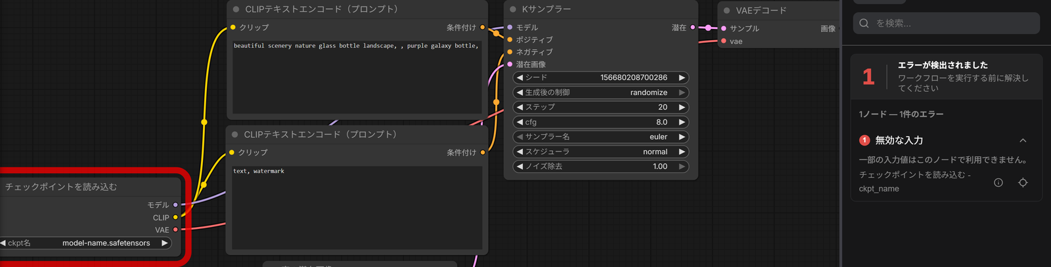Collapse the 無効な入力 error section chevron
Viewport: 1051px width, 267px height.
1023,140
